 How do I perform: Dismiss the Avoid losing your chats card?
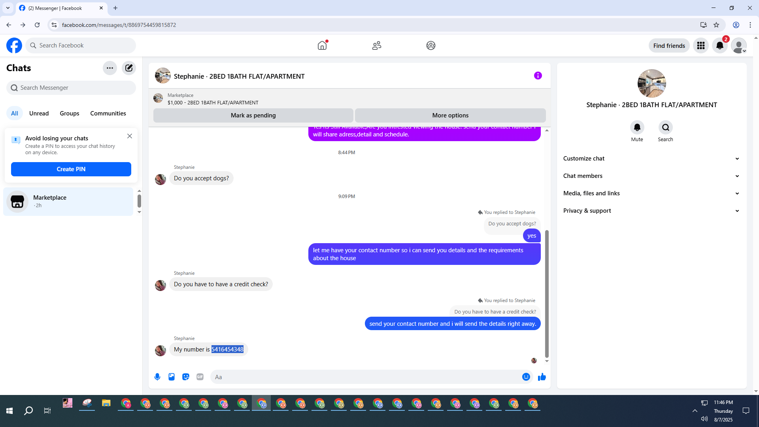point(130,136)
